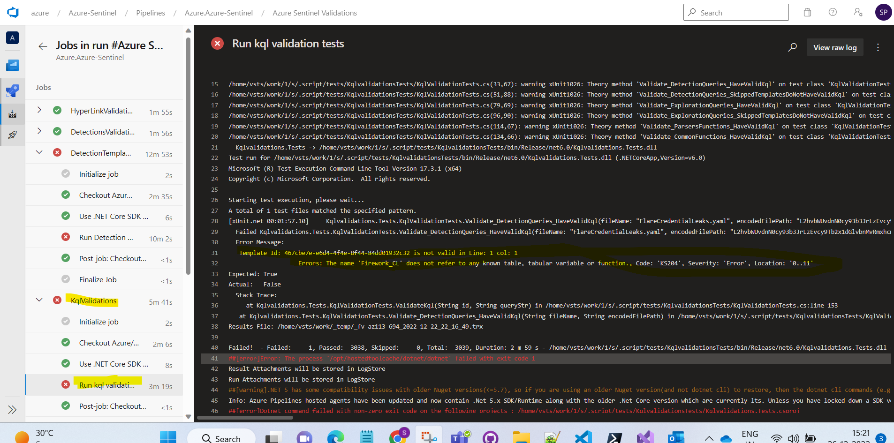Select log line 41 error text
Screen dimensions: 894x443
point(382,358)
